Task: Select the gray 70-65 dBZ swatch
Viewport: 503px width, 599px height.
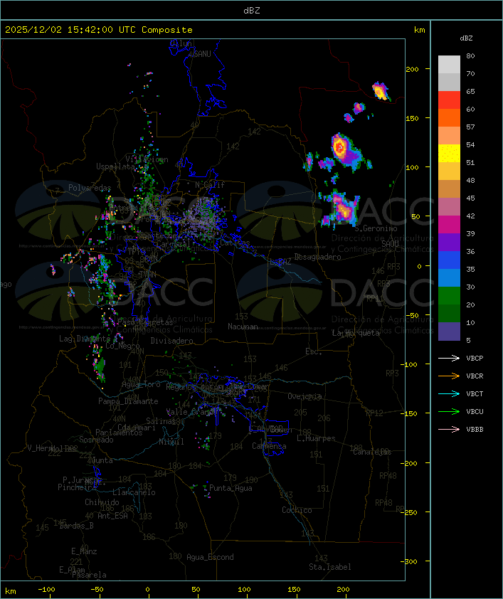Action: click(449, 82)
